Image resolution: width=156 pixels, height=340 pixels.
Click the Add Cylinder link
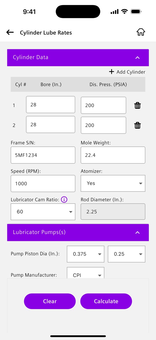pyautogui.click(x=127, y=72)
